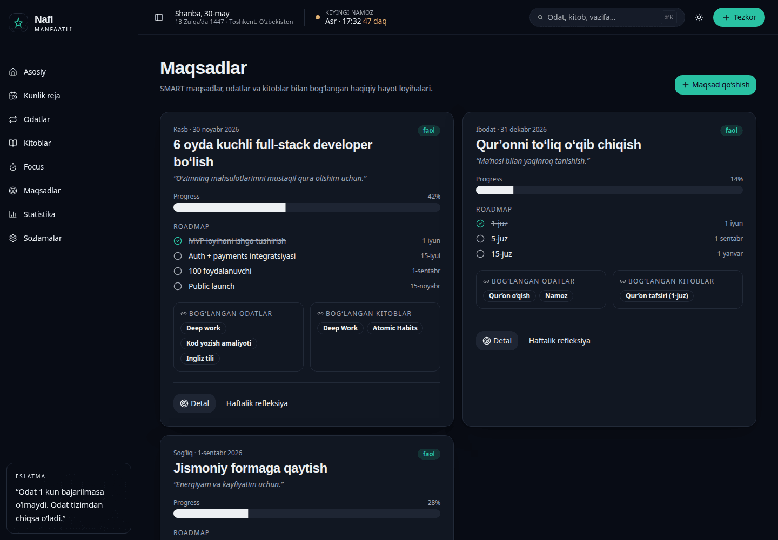
Task: Click the Kunlik reja calendar icon
Action: (x=13, y=96)
